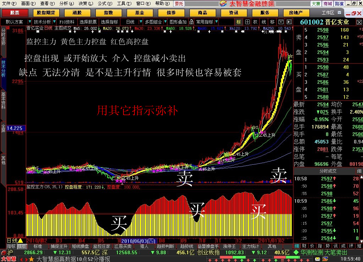The width and height of the screenshot is (363, 262).
Task: Click the 2010/06/03 date marker on timeline
Action: pyautogui.click(x=139, y=241)
